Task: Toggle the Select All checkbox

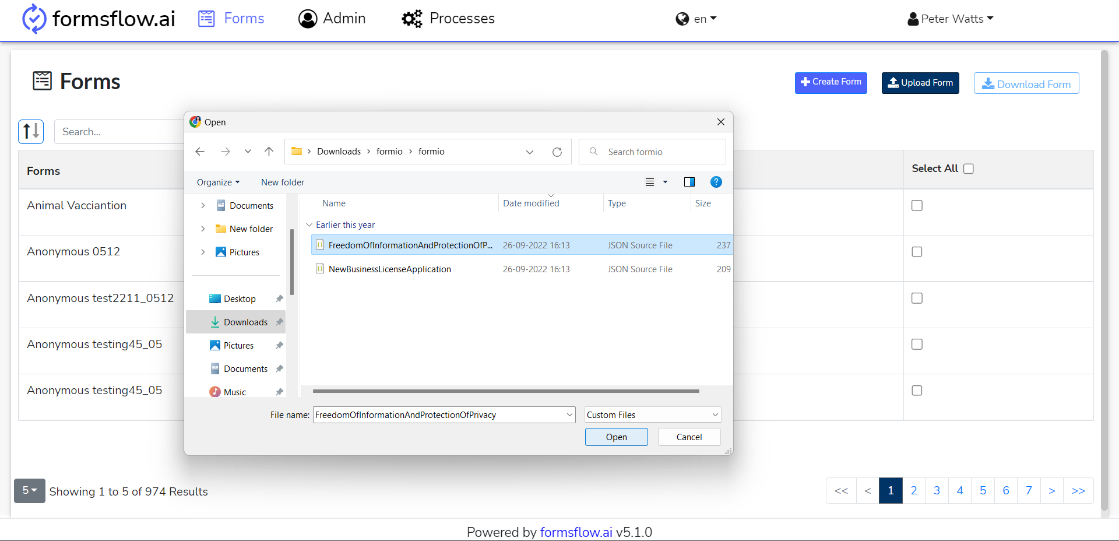Action: click(x=969, y=168)
